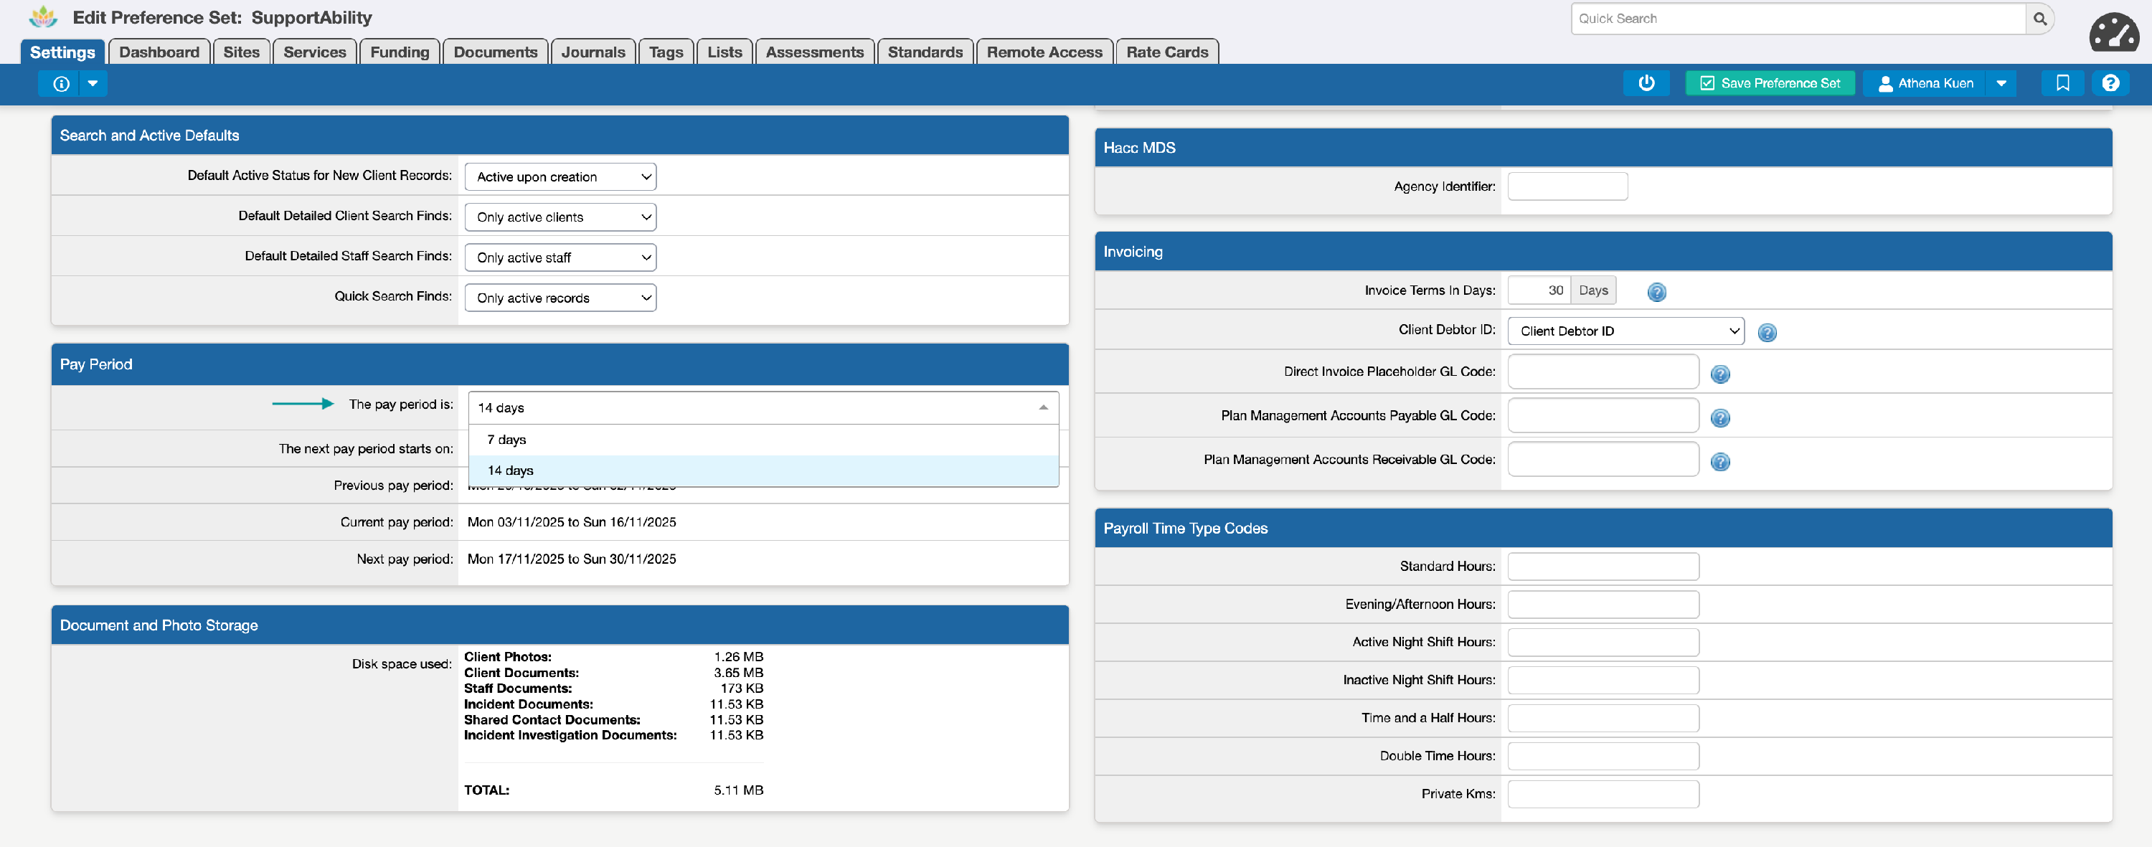Show help for Plan Management Accounts Receivable
Viewport: 2152px width, 847px height.
tap(1720, 462)
